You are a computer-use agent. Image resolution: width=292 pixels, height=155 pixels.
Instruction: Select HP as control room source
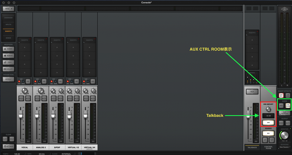coord(265,140)
